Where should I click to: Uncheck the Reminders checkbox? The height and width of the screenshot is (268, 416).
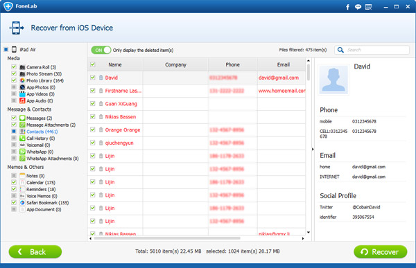(14, 189)
